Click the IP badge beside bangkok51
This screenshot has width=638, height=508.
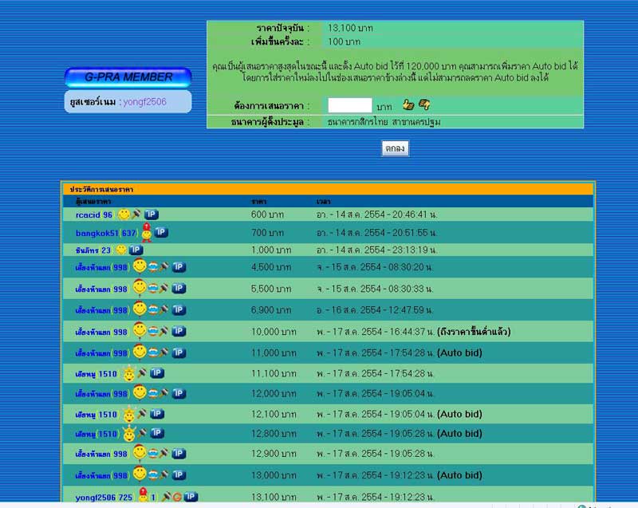pyautogui.click(x=160, y=232)
